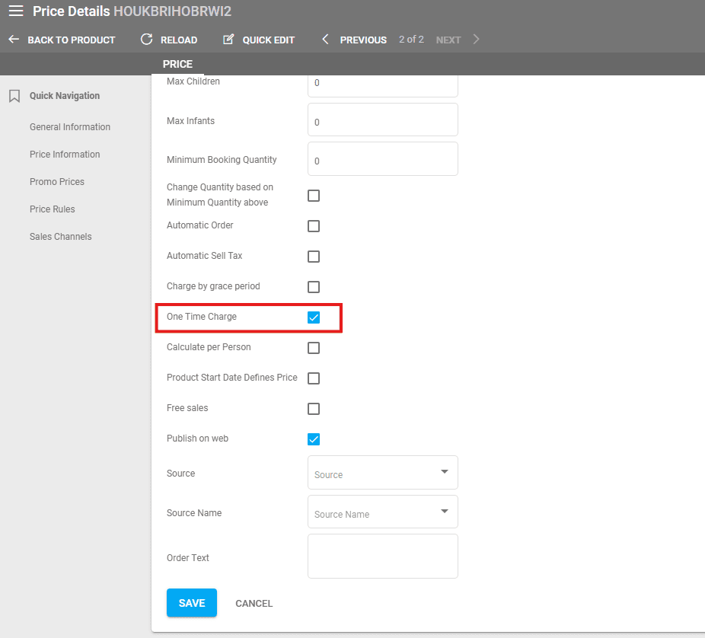Jump to Price Rules section

coord(53,209)
